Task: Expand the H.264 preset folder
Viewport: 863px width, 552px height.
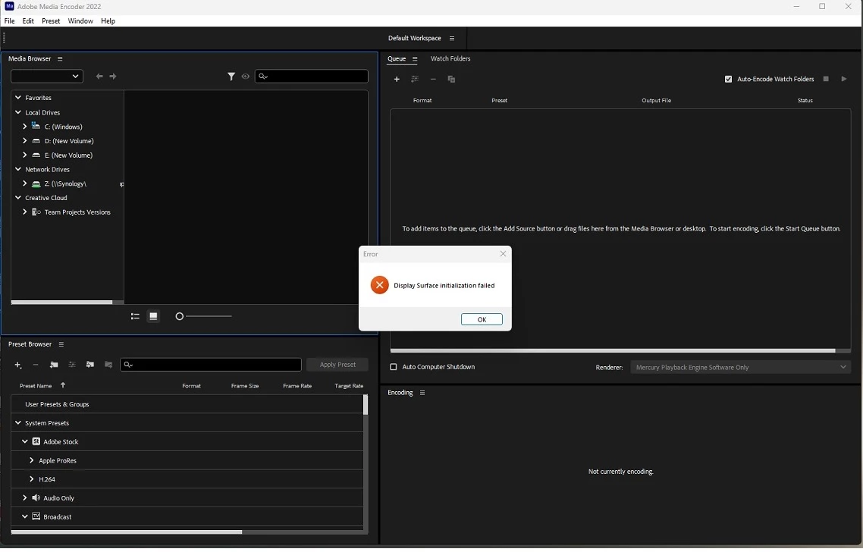Action: coord(31,479)
